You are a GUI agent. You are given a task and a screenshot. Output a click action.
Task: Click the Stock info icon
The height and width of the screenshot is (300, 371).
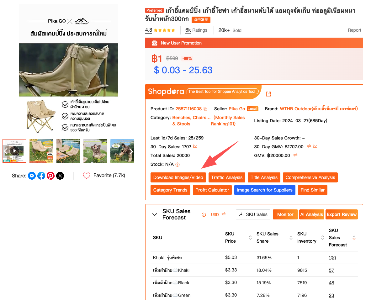pos(178,165)
